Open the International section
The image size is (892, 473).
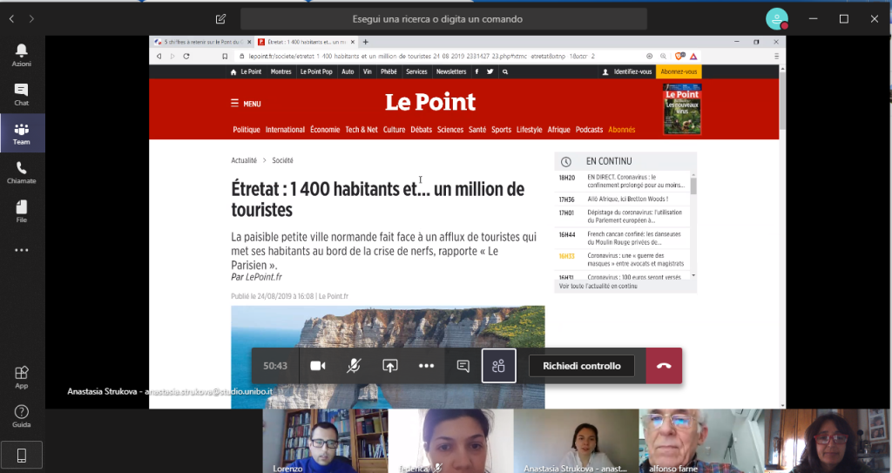click(x=285, y=130)
